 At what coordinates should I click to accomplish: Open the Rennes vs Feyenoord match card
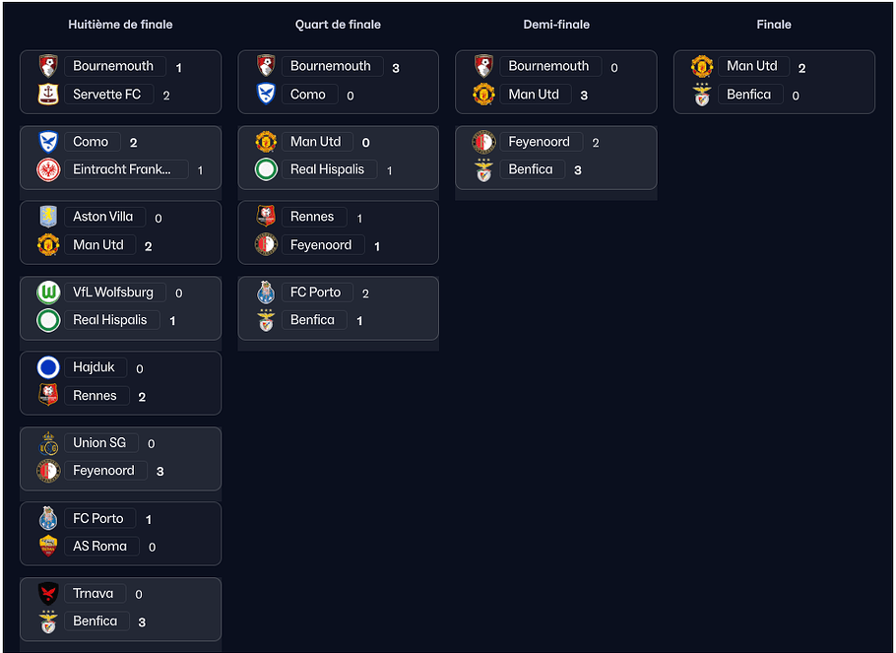pos(339,232)
